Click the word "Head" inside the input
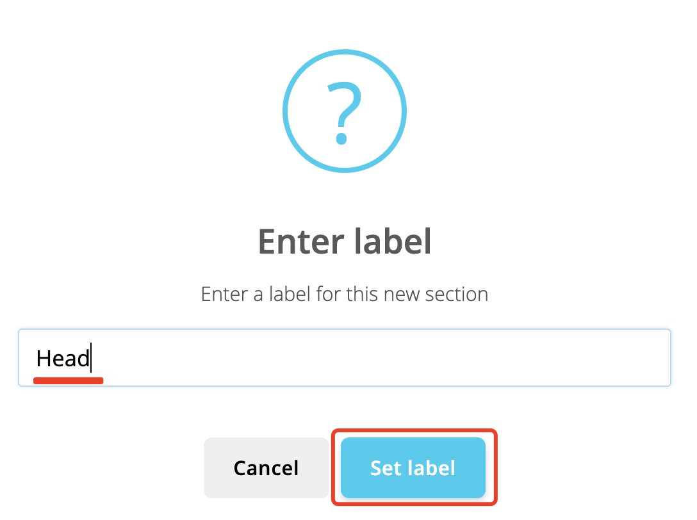Screen dimensions: 697x520 click(63, 358)
